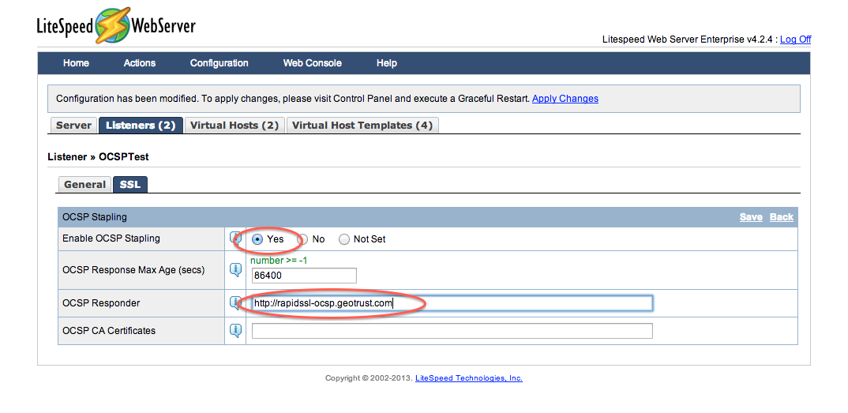Open the Configuration menu
The width and height of the screenshot is (848, 413).
(219, 63)
